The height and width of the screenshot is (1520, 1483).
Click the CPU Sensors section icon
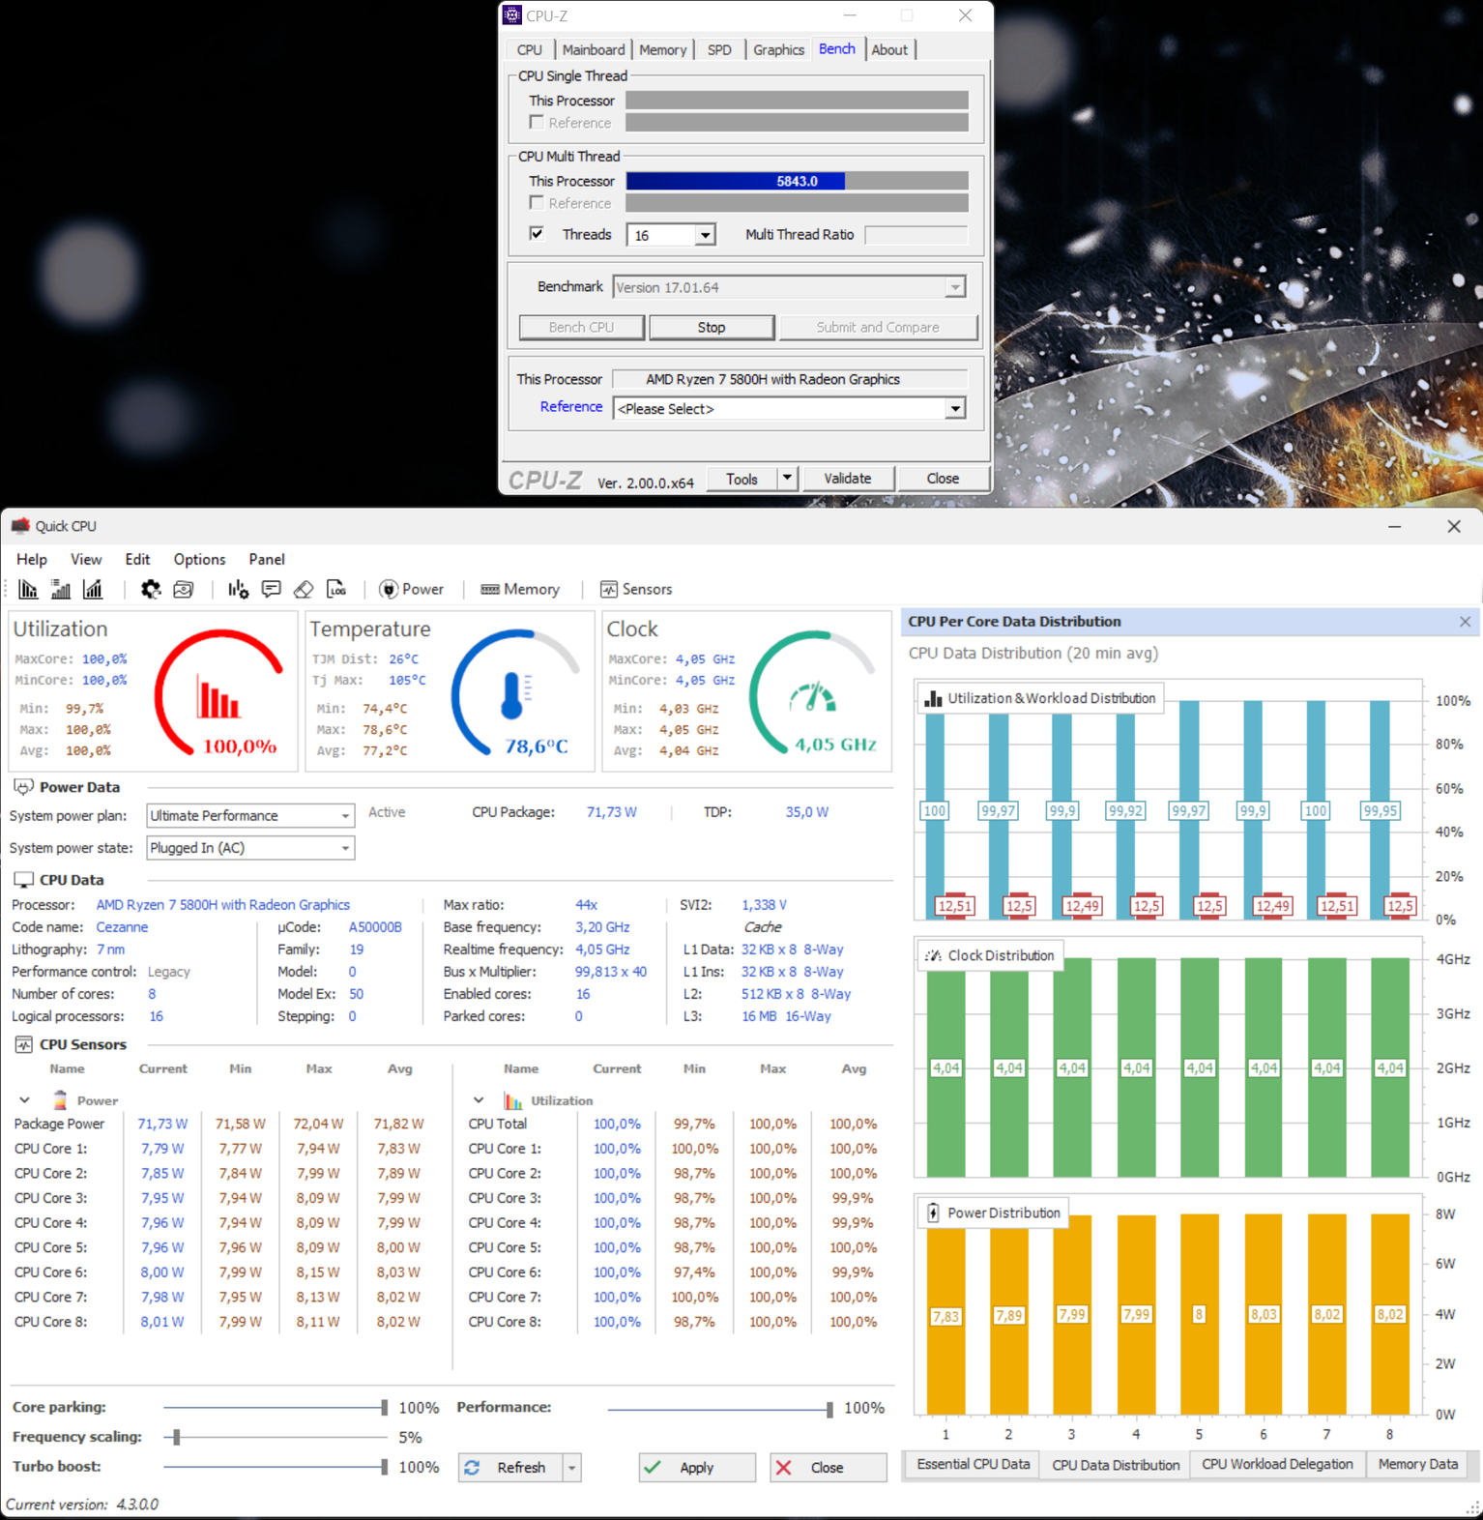point(23,1044)
